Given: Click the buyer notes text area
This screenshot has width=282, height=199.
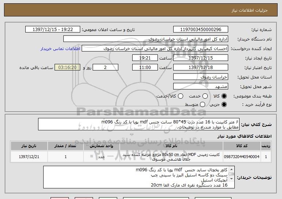Looking at the screenshot, I should pos(139,177).
